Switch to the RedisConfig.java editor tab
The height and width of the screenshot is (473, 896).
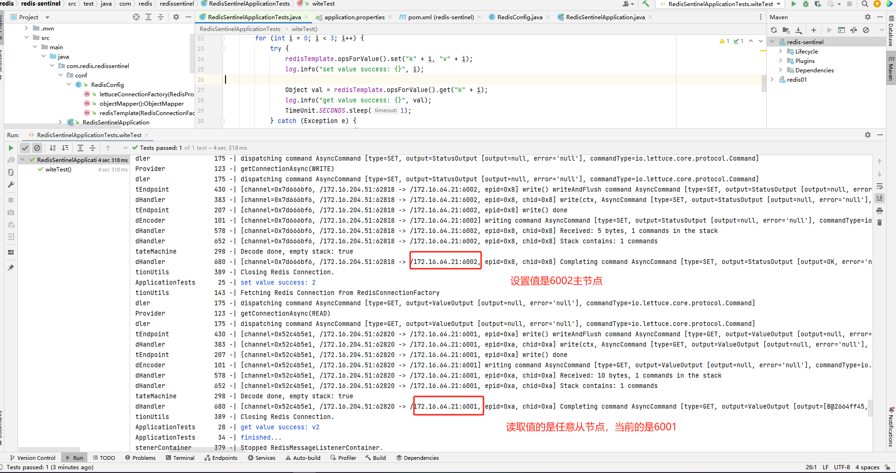click(x=520, y=17)
